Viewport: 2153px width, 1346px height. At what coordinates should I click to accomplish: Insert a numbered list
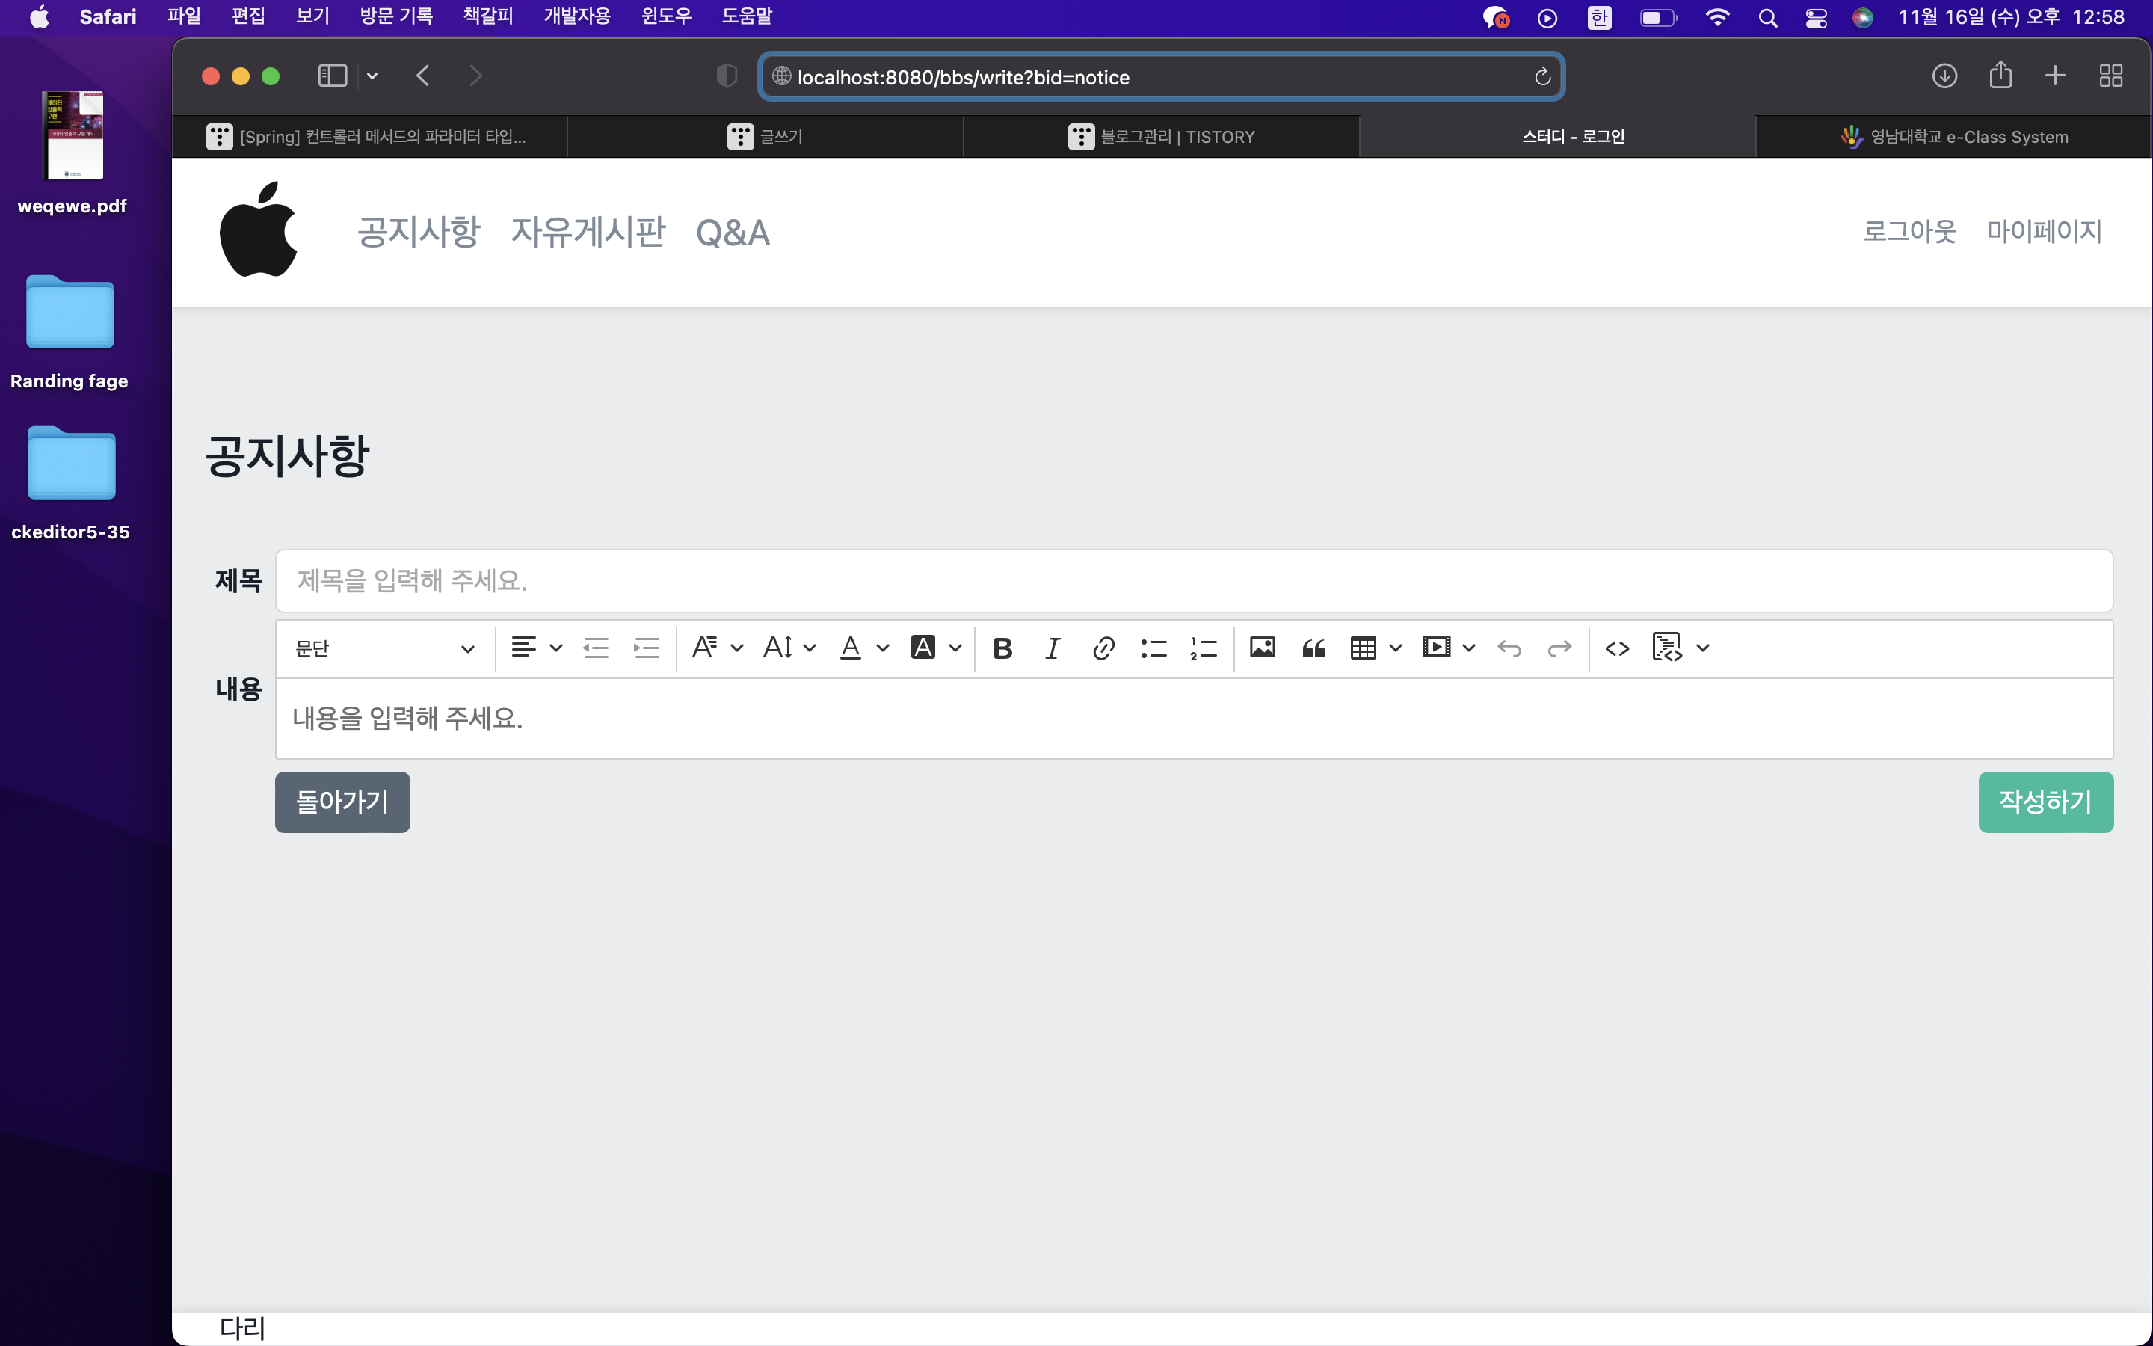pos(1204,648)
